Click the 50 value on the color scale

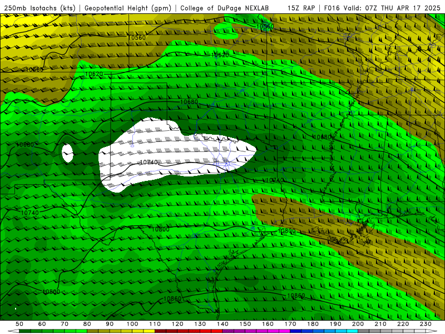pos(19,324)
